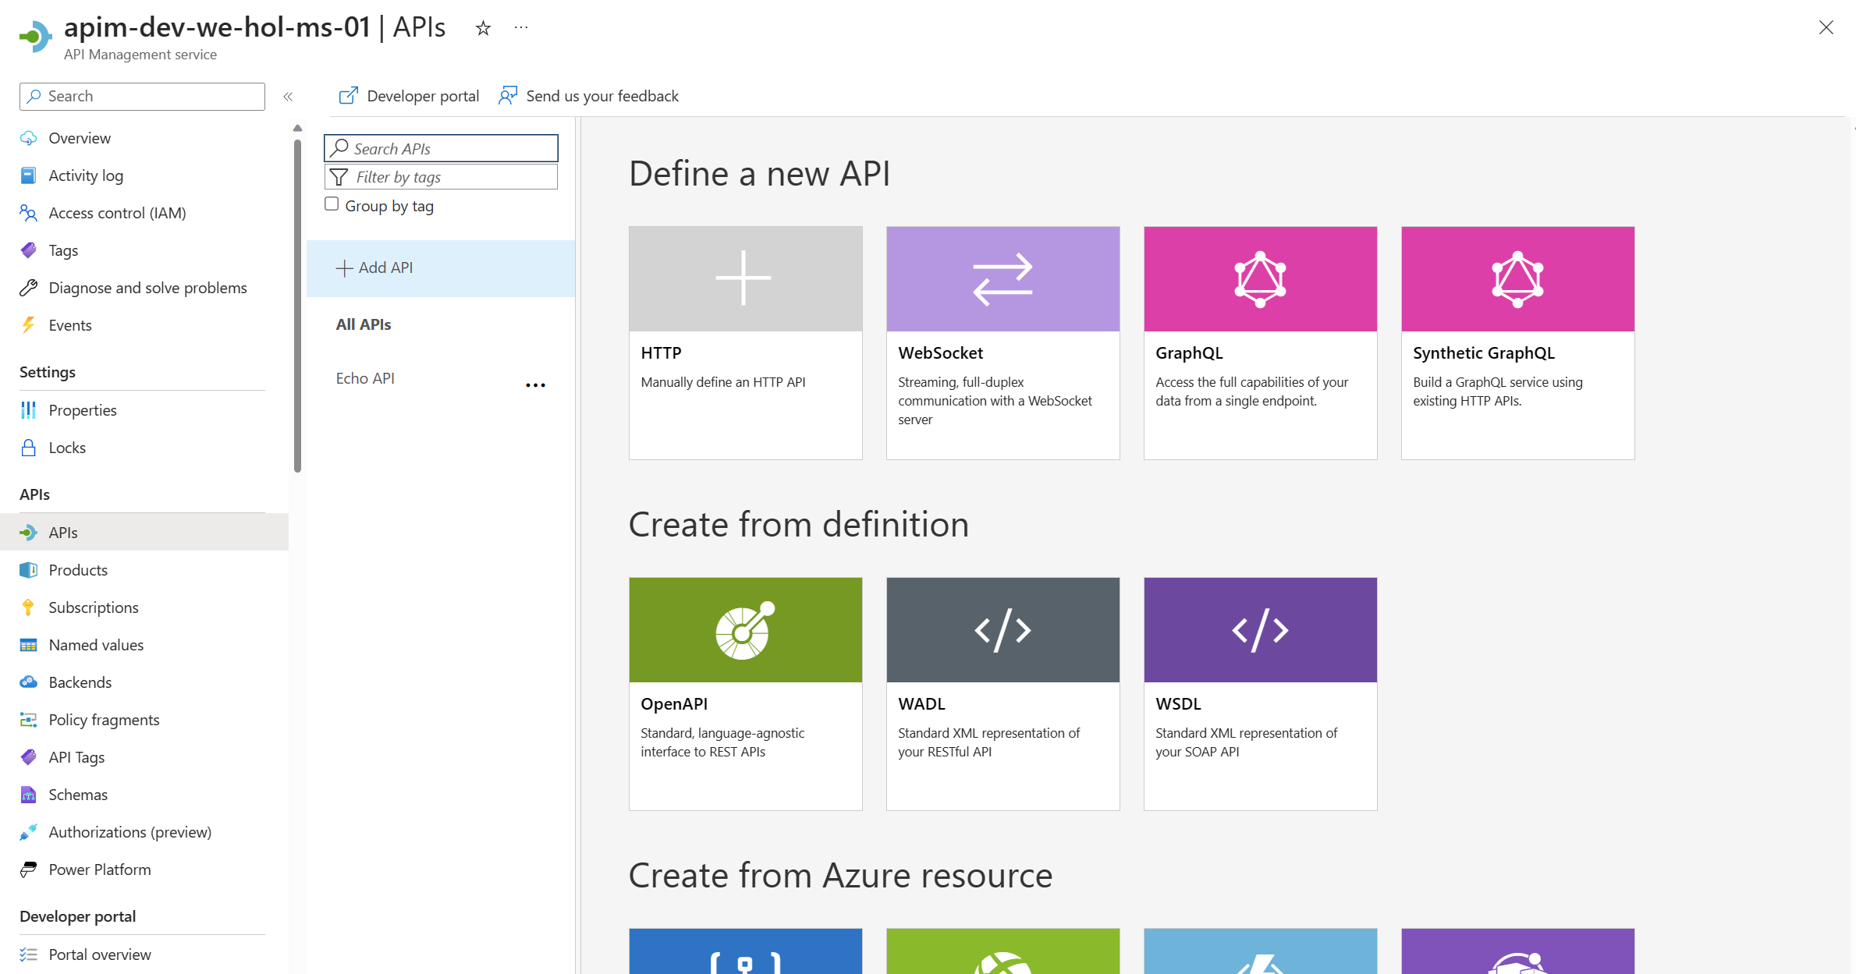1856x974 pixels.
Task: Click the Filter by tags field
Action: (x=441, y=177)
